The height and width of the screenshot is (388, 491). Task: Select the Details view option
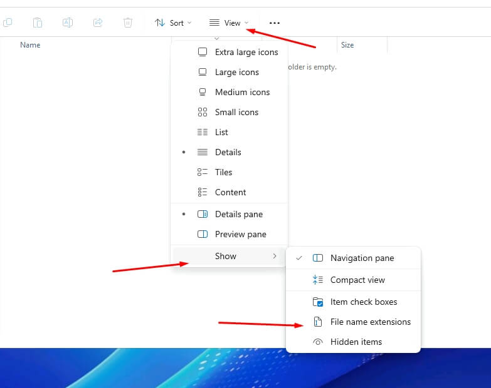230,152
